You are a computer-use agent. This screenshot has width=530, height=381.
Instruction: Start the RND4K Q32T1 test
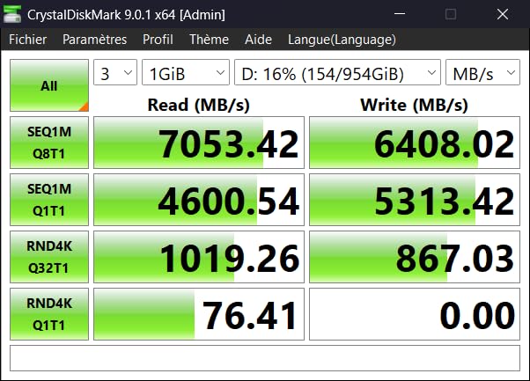(49, 257)
